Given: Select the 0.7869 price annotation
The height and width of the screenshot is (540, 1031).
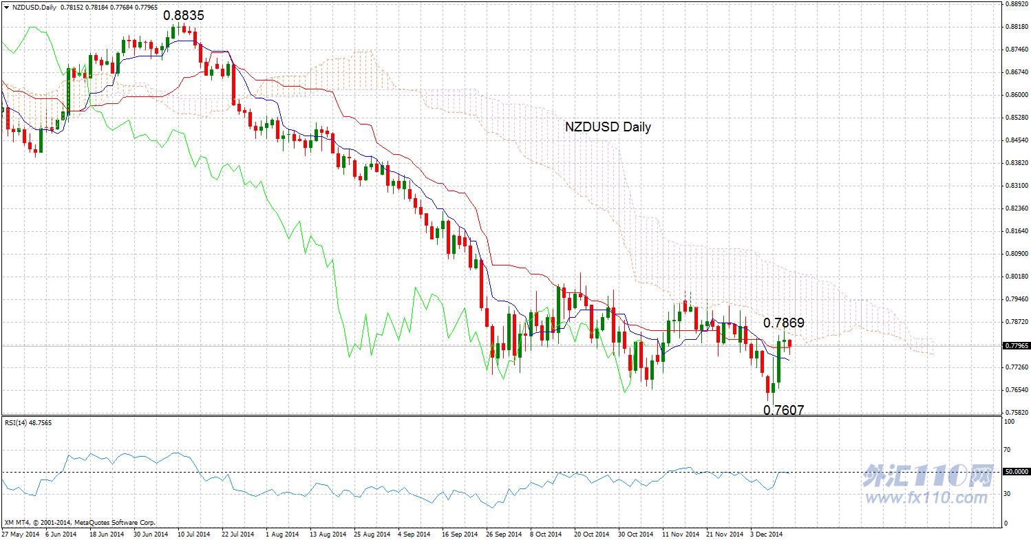Looking at the screenshot, I should point(784,322).
